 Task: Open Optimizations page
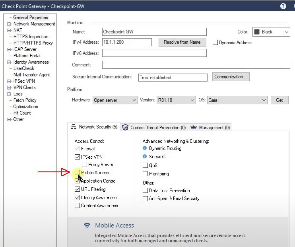point(25,107)
